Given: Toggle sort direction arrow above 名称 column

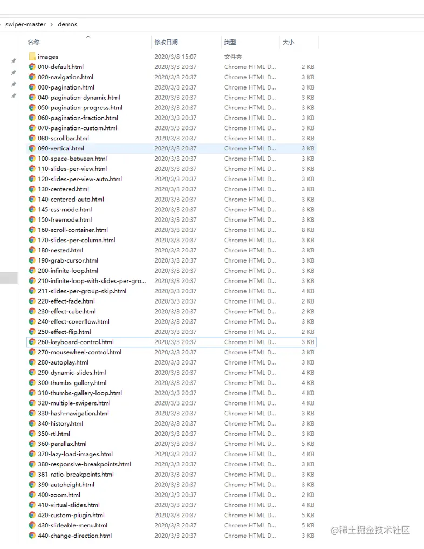Looking at the screenshot, I should click(88, 37).
